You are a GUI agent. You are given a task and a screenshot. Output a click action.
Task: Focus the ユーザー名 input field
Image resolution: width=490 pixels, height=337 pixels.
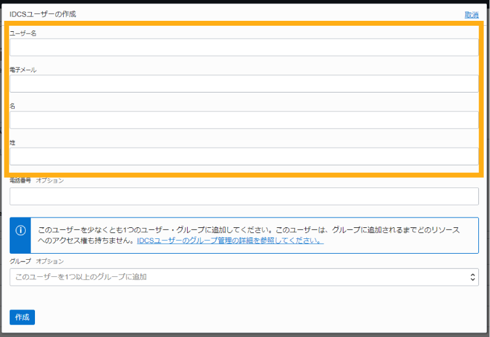(244, 47)
